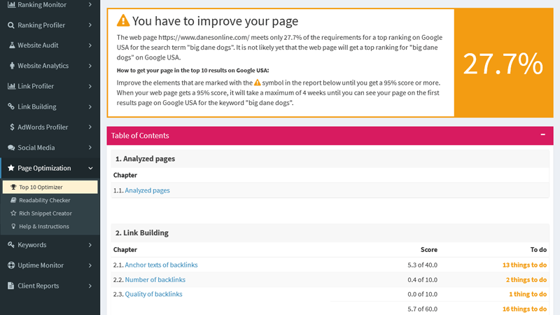
Task: Collapse the Table of Contents panel
Action: pyautogui.click(x=542, y=134)
